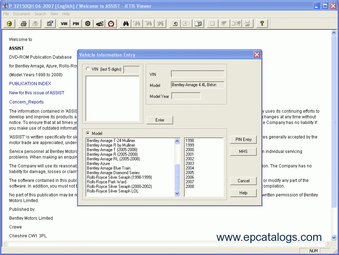Click the page with number 1 icon
This screenshot has width=339, height=255.
(175, 24)
